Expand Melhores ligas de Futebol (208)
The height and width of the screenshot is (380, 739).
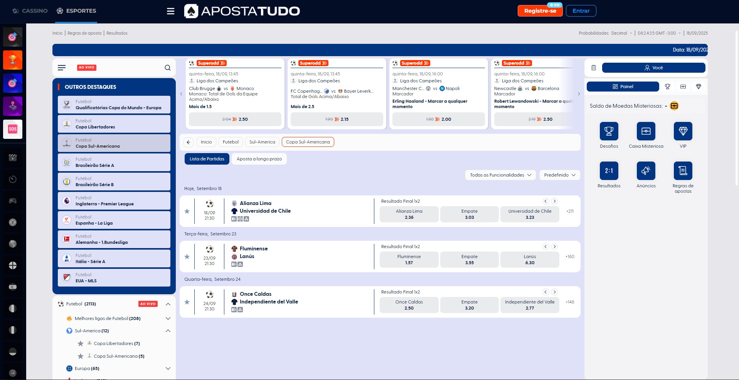[x=168, y=318]
